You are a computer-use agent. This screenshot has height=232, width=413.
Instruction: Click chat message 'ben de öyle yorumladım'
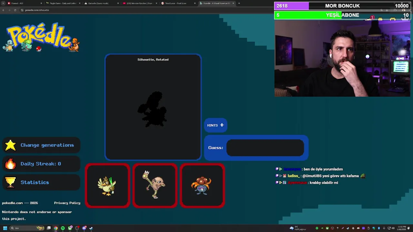click(323, 169)
